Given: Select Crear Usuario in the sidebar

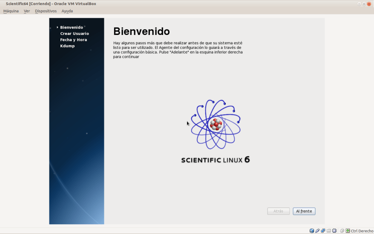Looking at the screenshot, I should tap(75, 34).
